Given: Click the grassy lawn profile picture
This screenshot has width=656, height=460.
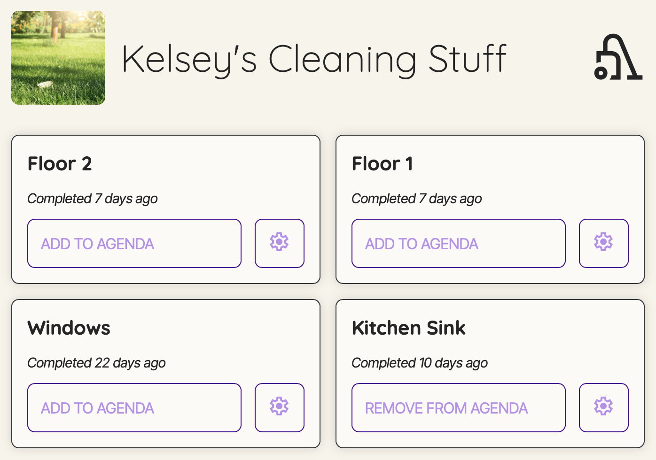Looking at the screenshot, I should pyautogui.click(x=58, y=58).
